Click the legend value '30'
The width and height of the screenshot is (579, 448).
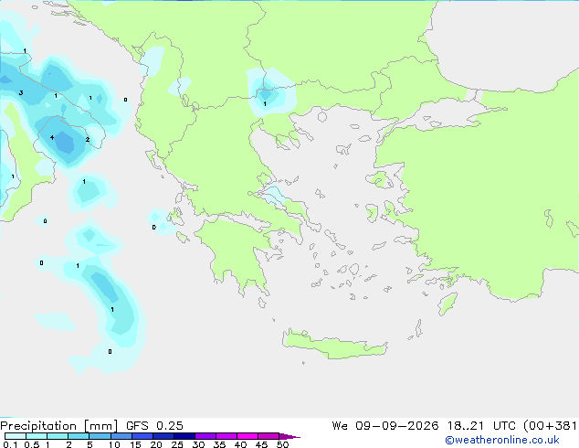pyautogui.click(x=198, y=444)
